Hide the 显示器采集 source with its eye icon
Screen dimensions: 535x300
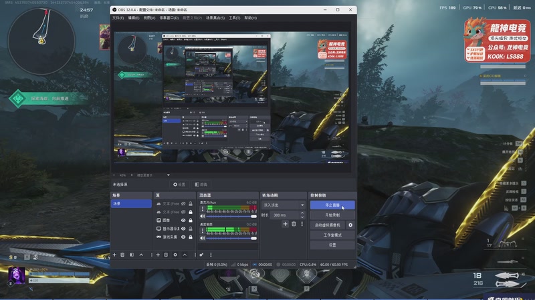[x=183, y=229]
